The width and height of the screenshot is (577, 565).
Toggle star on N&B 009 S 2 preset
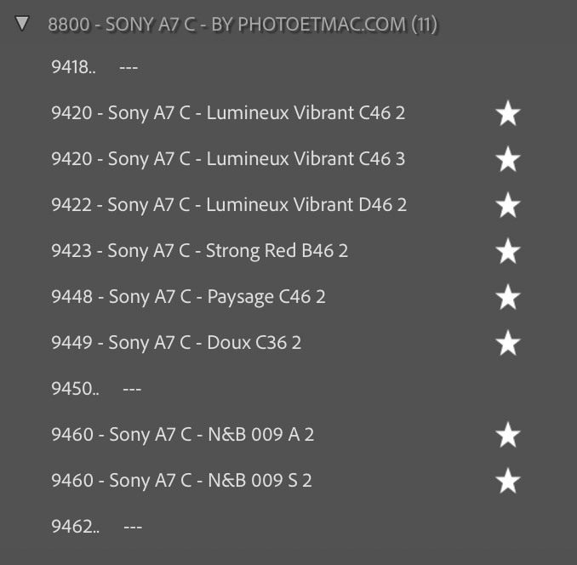point(508,481)
